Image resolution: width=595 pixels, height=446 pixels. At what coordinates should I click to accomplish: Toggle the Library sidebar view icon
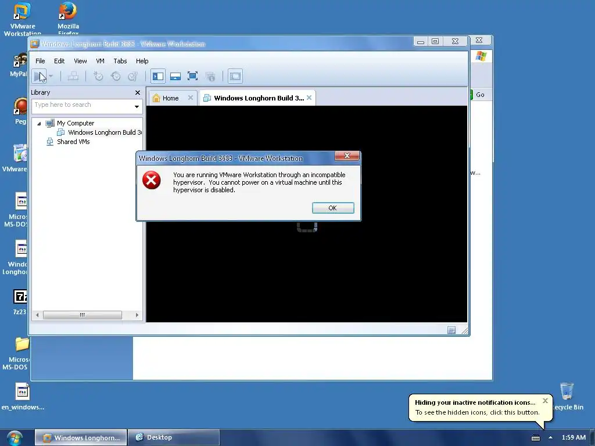pos(158,76)
